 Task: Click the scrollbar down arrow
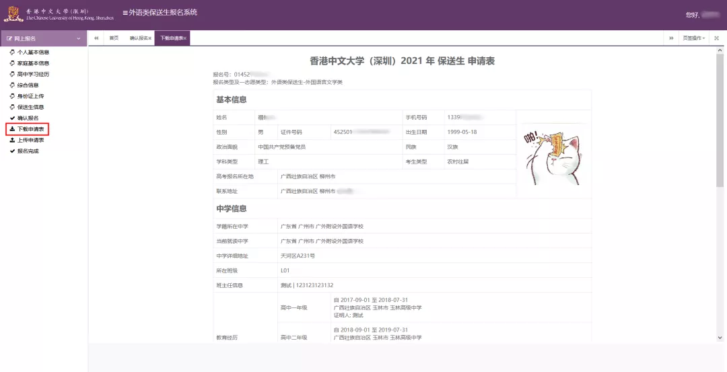pyautogui.click(x=720, y=338)
